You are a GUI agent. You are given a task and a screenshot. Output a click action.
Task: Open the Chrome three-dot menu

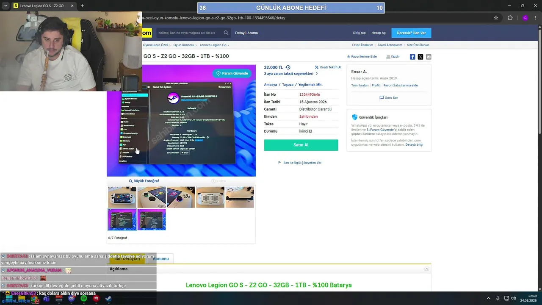[x=536, y=18]
